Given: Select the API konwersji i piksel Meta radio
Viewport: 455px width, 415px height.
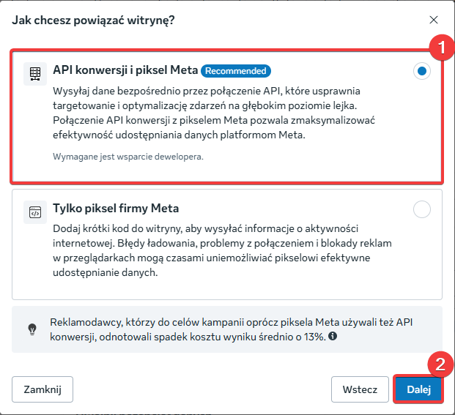Looking at the screenshot, I should pos(422,72).
